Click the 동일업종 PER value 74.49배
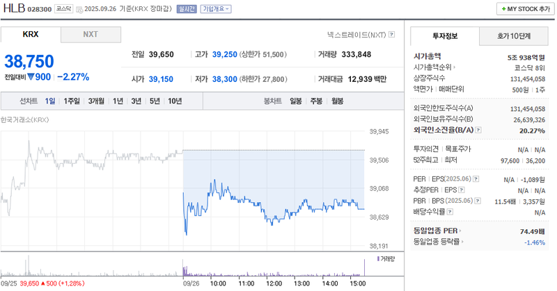This screenshot has height=291, width=557. click(532, 231)
